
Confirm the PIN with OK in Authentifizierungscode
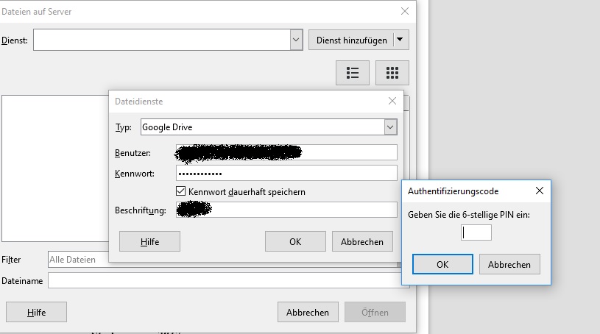pos(442,264)
